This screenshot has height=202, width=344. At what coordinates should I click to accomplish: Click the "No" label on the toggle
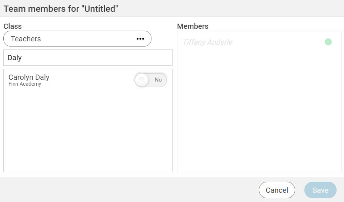pyautogui.click(x=158, y=80)
